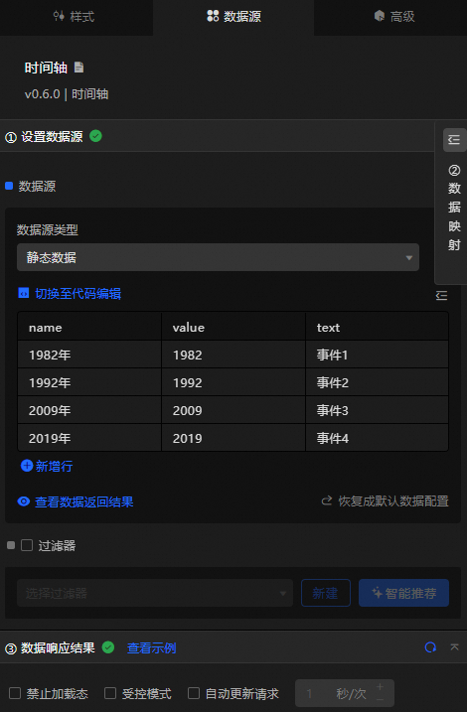Screen dimensions: 467x712
Task: Select the value cell 1992
Action: 233,382
